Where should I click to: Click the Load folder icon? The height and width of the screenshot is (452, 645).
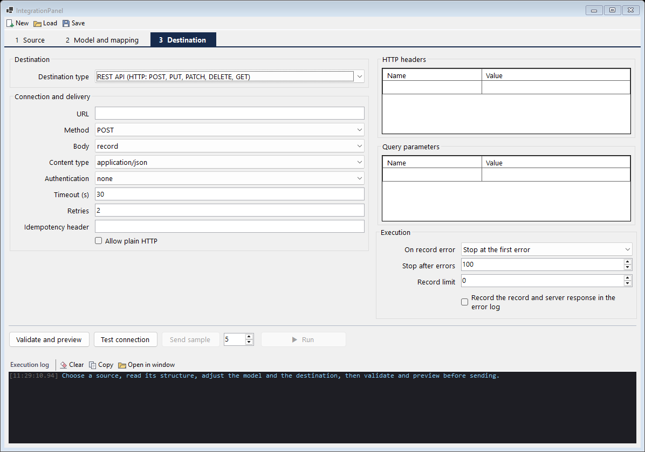click(37, 23)
